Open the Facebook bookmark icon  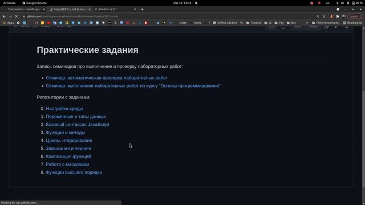73,23
